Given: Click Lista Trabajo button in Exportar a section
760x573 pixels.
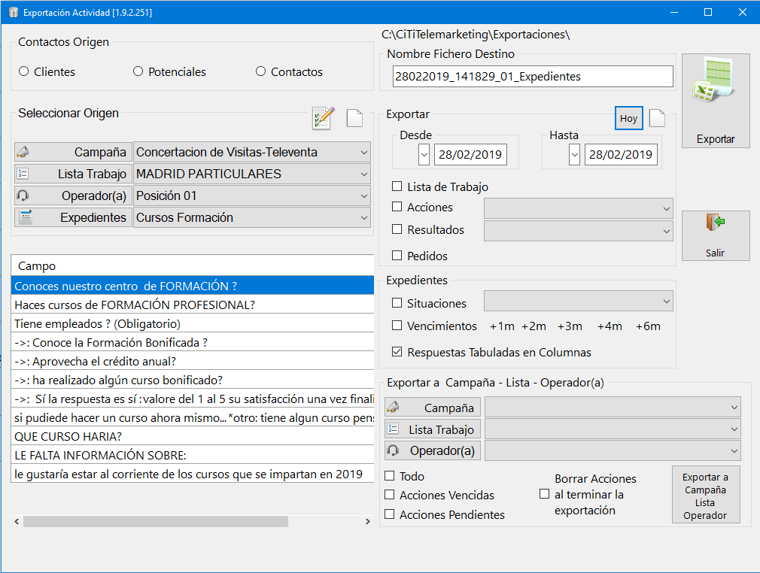Looking at the screenshot, I should 433,429.
